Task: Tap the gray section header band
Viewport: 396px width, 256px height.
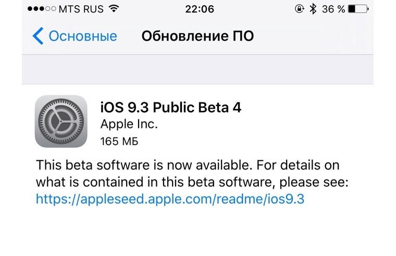Action: click(197, 70)
